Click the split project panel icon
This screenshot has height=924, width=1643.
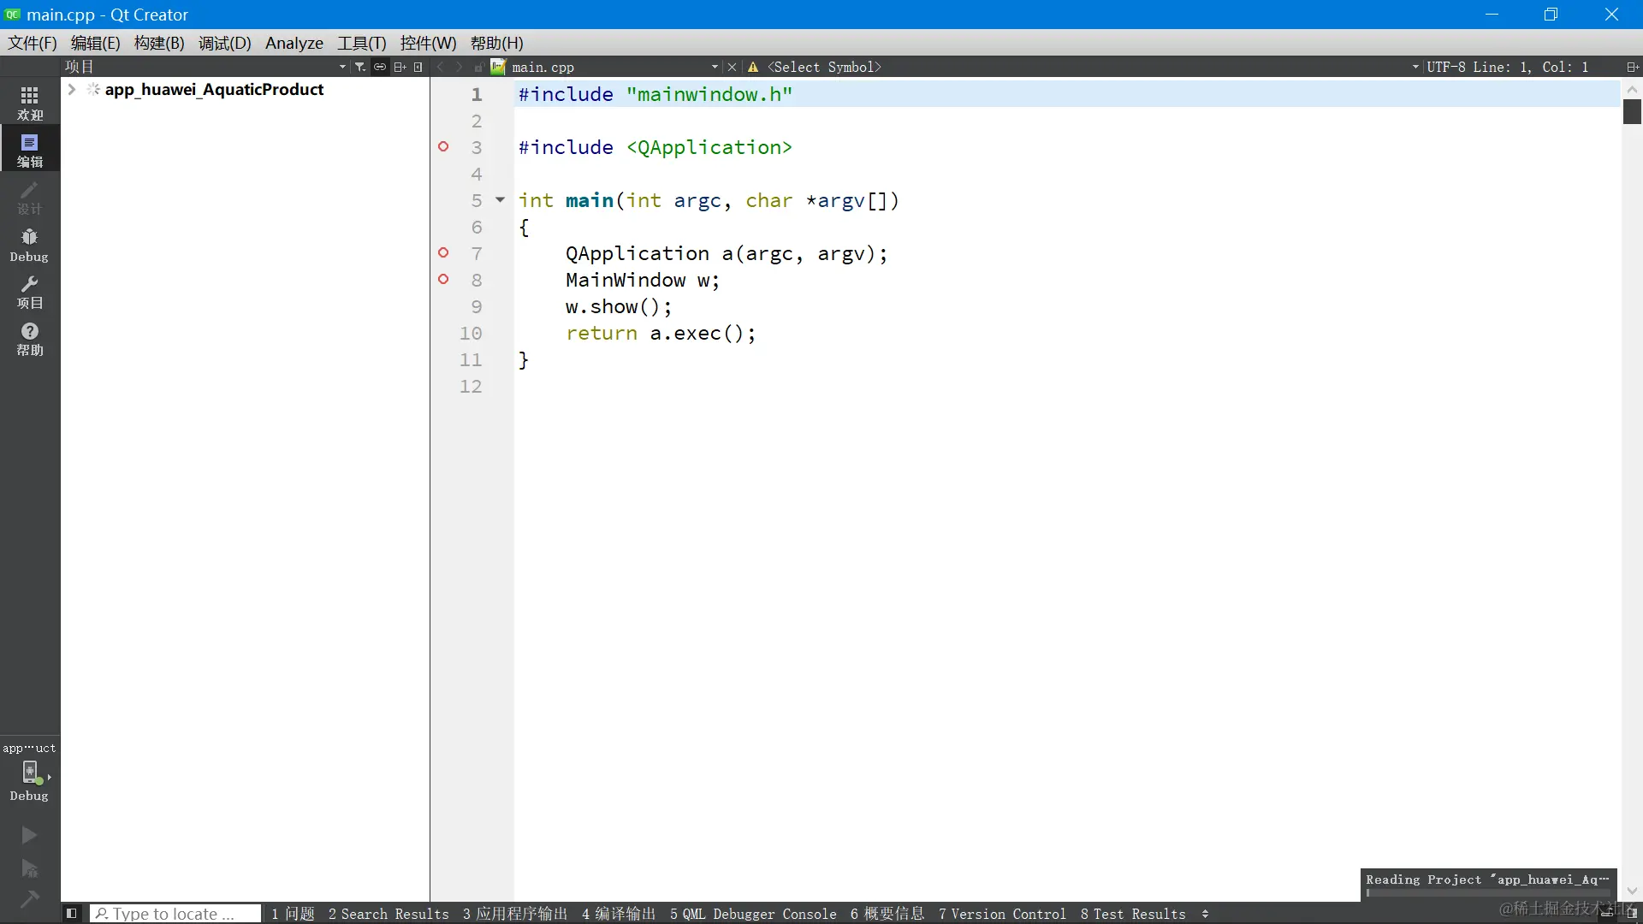(x=400, y=67)
